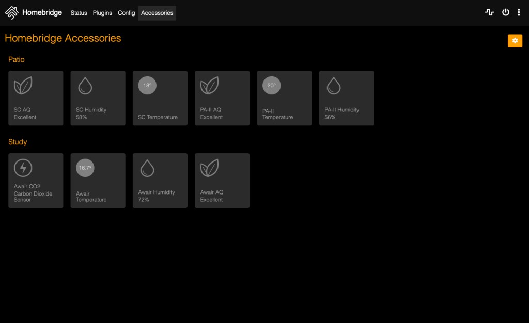Click the 16.7° Awair Temperature badge

click(85, 168)
